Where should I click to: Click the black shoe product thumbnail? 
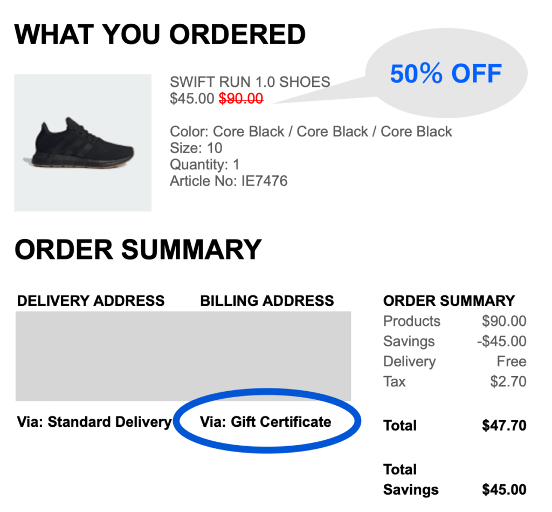(x=82, y=142)
